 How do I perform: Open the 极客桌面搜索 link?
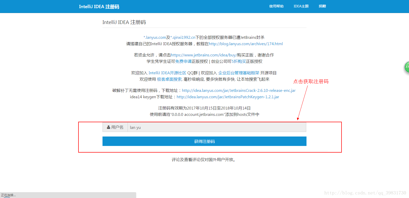[x=169, y=79]
